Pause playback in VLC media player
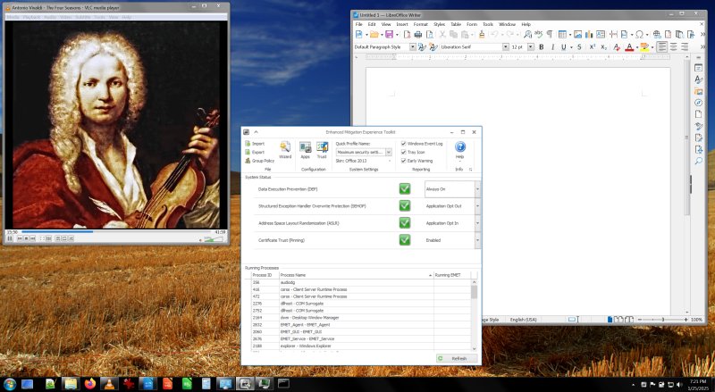 10,239
